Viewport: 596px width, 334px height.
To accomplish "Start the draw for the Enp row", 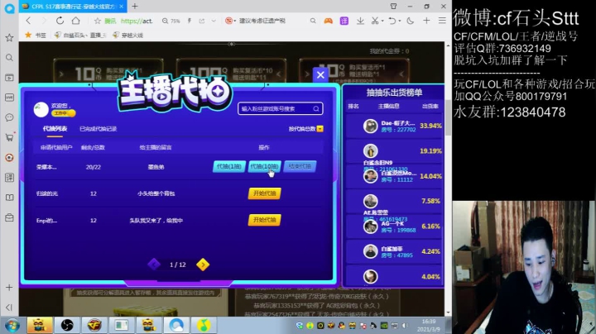I will 265,220.
